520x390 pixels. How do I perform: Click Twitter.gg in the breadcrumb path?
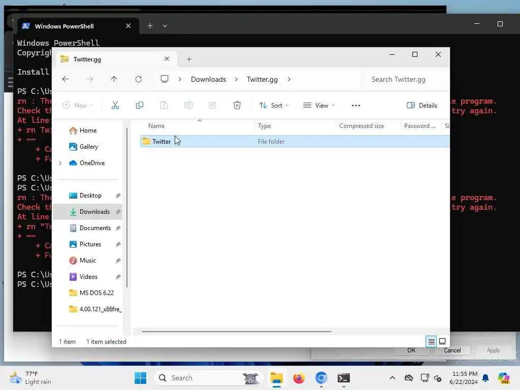click(262, 79)
